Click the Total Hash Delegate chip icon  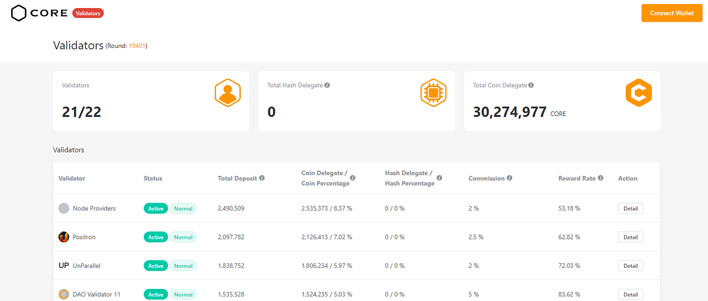pos(433,93)
